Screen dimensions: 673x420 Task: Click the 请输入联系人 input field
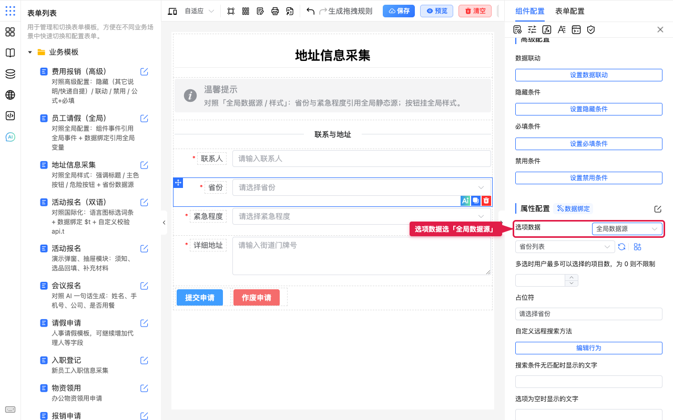pos(362,159)
